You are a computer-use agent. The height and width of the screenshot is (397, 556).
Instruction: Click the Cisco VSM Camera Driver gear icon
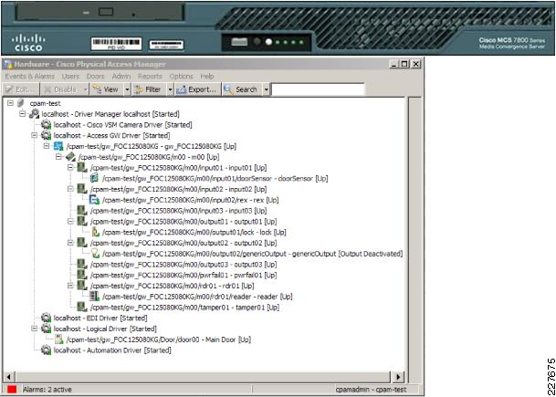coord(46,125)
